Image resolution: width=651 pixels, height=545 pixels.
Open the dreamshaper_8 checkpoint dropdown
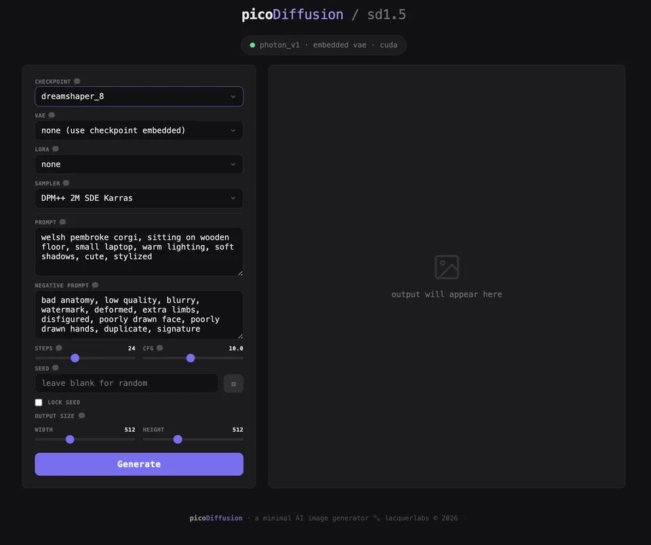138,96
